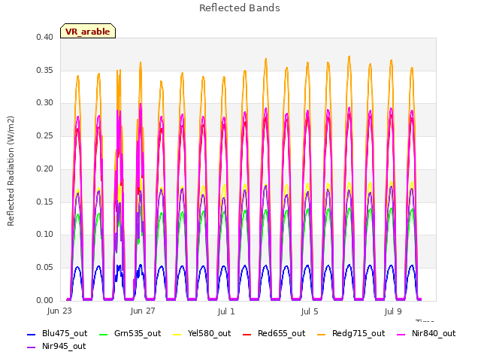The height and width of the screenshot is (361, 481).
Task: Click the Jun 27 x-axis tick label
Action: [x=143, y=311]
